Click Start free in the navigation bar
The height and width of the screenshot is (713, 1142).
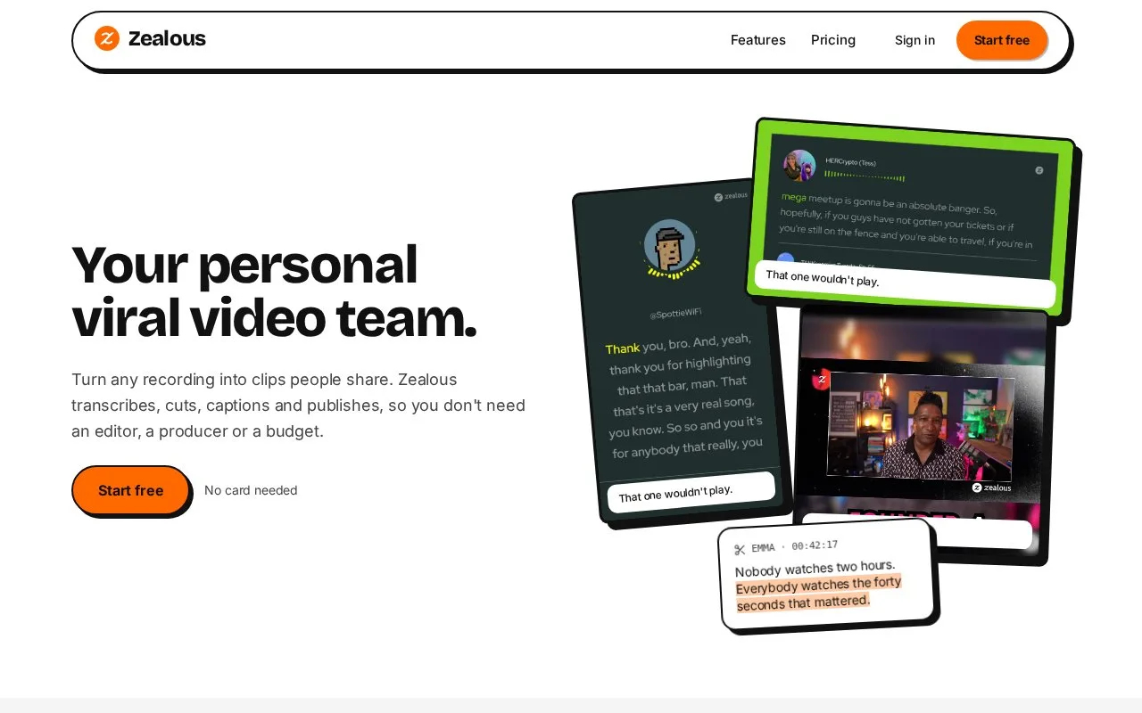point(1002,40)
